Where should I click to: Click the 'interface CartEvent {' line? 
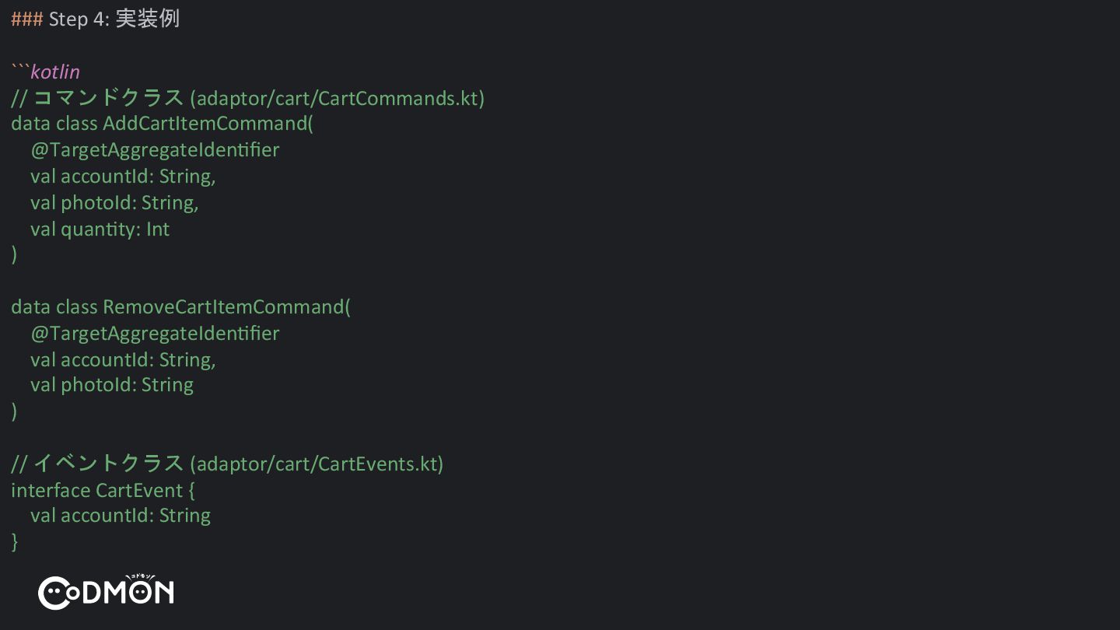[103, 490]
